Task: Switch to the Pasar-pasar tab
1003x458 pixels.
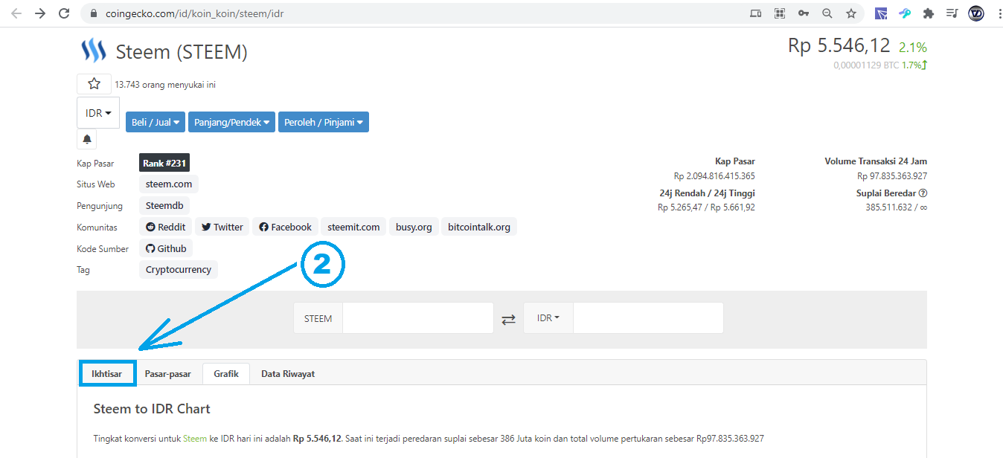Action: coord(168,374)
